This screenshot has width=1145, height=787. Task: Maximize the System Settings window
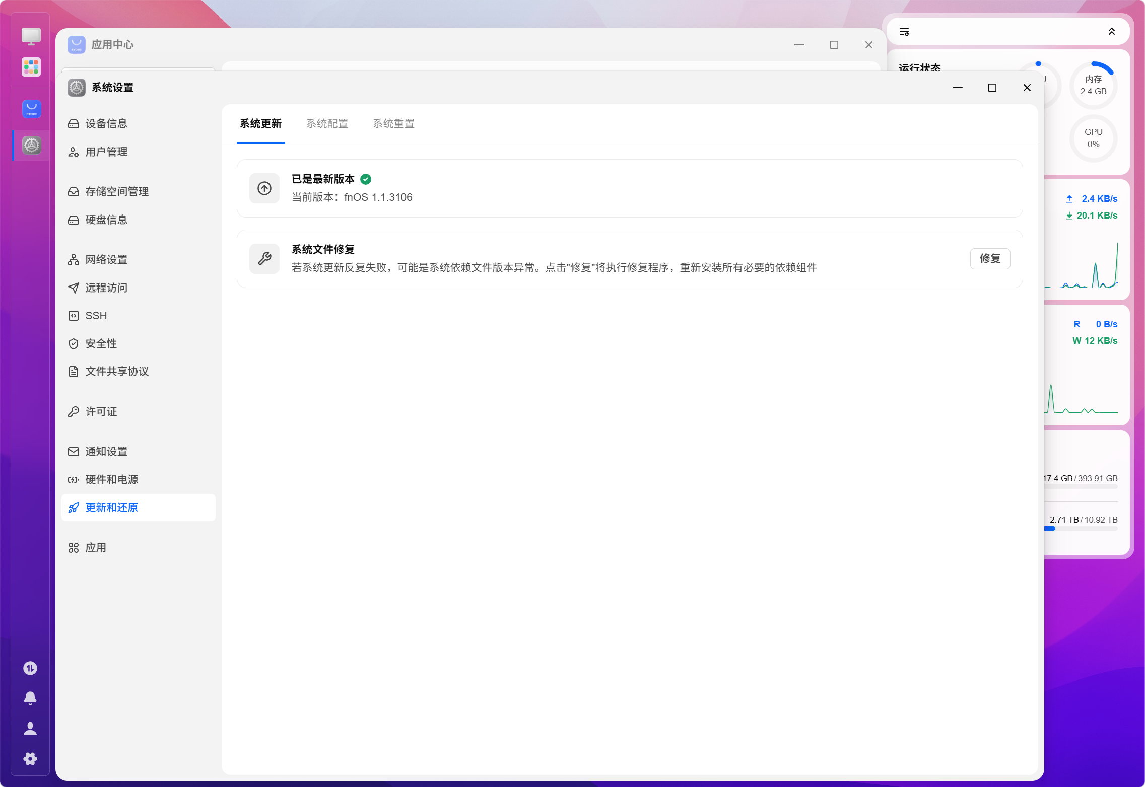click(x=992, y=88)
